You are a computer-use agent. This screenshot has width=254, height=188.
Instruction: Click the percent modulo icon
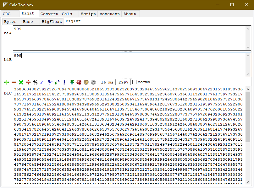(35, 82)
